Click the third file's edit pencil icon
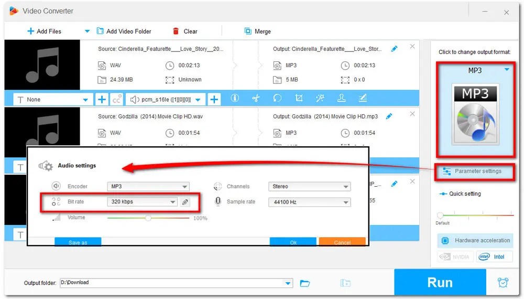Screen dimensions: 524x299 pos(395,184)
